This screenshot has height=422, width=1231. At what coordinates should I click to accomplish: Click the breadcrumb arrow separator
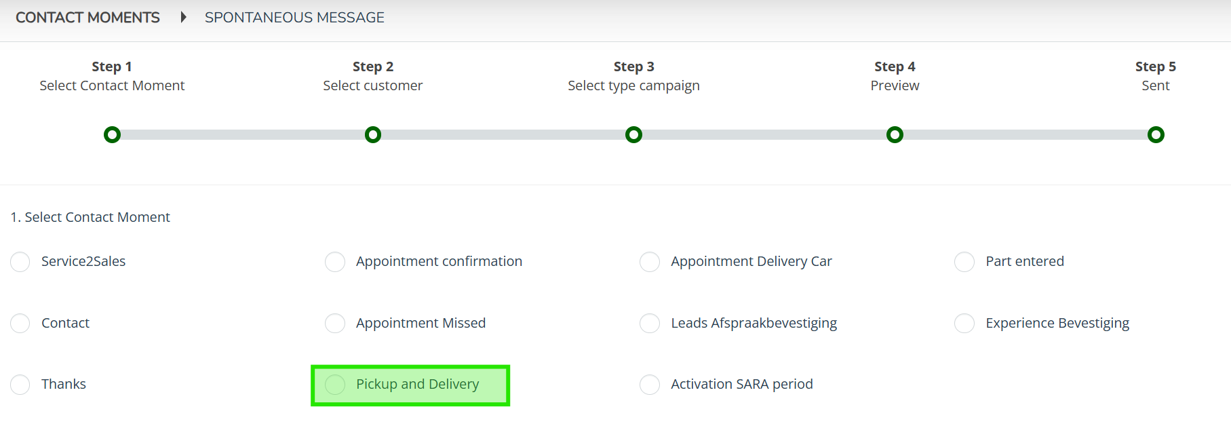click(183, 18)
